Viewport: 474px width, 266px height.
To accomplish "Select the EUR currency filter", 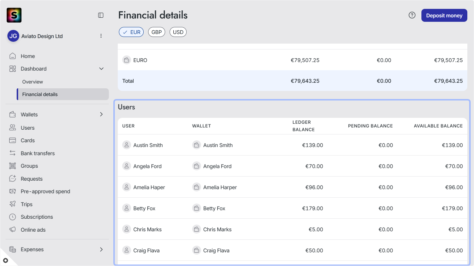I will coord(131,32).
